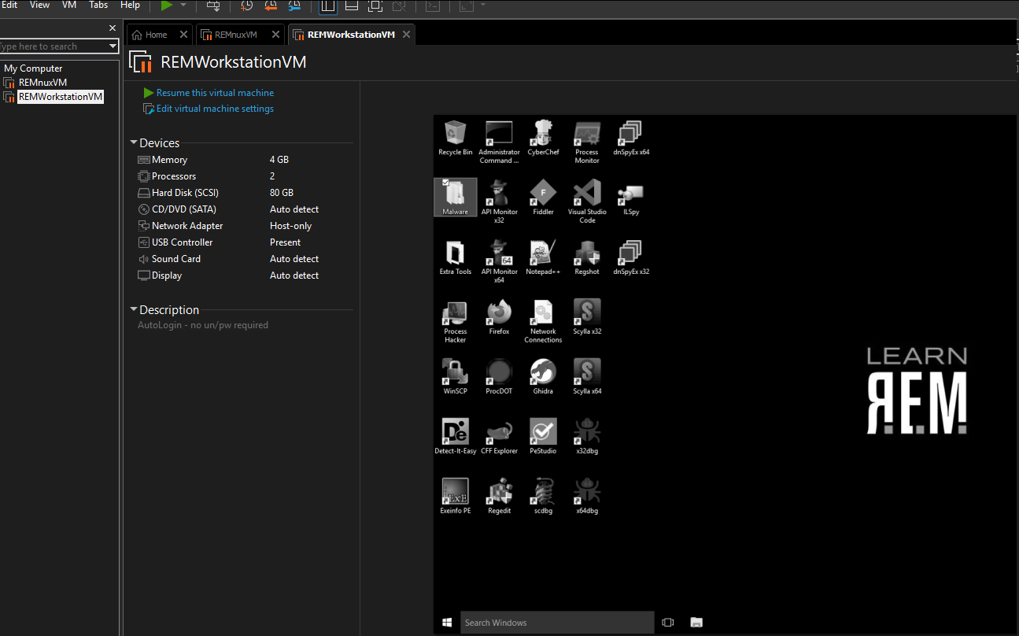
Task: Open the VM menu
Action: point(69,5)
